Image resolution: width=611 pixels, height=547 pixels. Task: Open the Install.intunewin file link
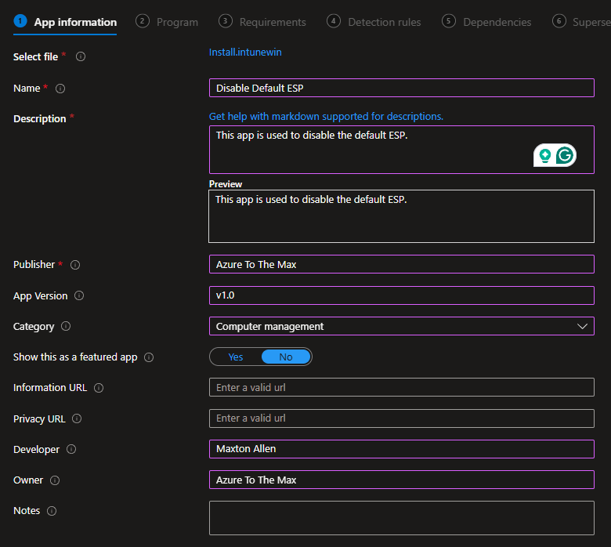pos(245,53)
